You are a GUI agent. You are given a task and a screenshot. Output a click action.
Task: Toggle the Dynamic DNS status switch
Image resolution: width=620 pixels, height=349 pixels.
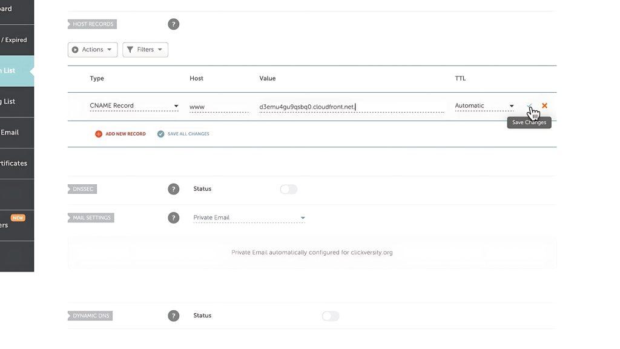(x=330, y=316)
